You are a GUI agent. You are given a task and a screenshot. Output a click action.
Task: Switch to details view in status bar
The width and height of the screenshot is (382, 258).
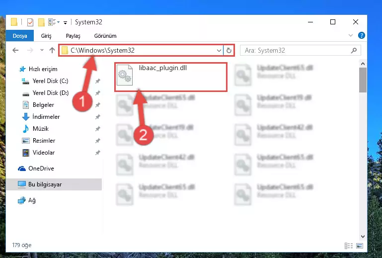[x=349, y=246]
